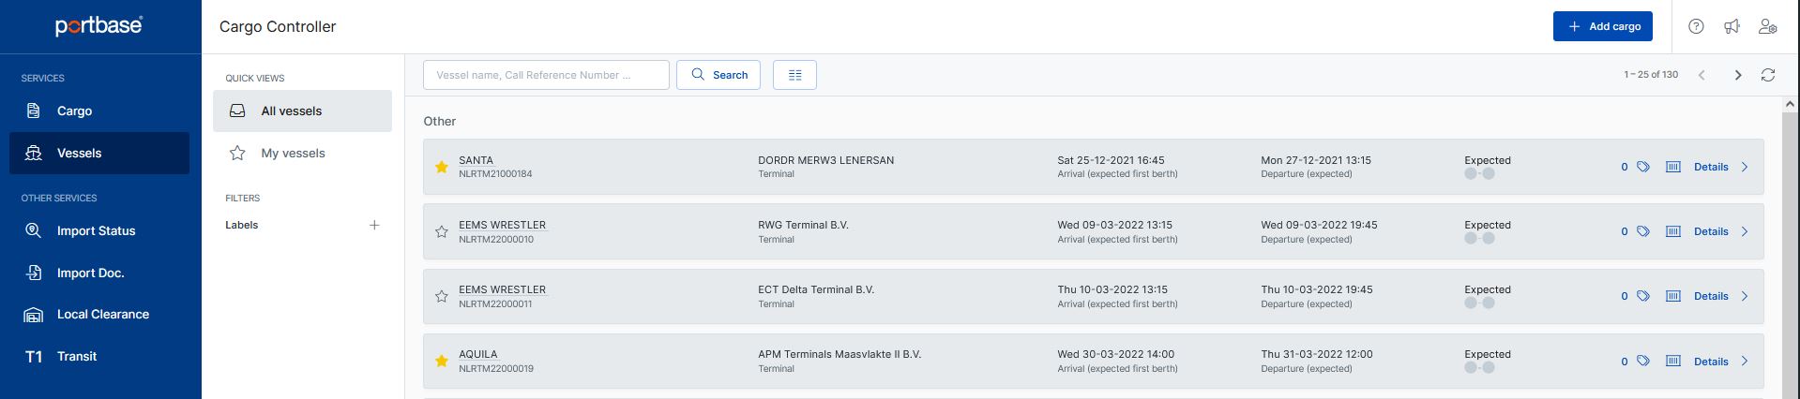Select the All vessels quick view
Image resolution: width=1800 pixels, height=399 pixels.
302,111
